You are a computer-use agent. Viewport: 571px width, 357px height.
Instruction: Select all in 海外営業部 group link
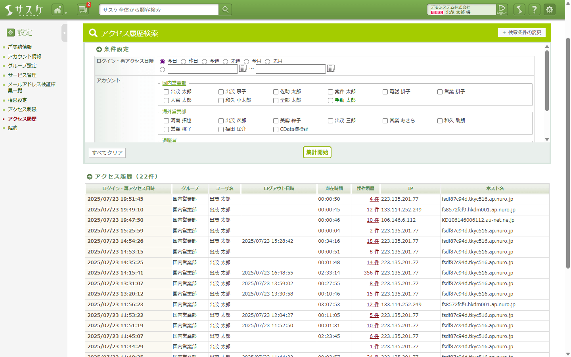[x=174, y=112]
